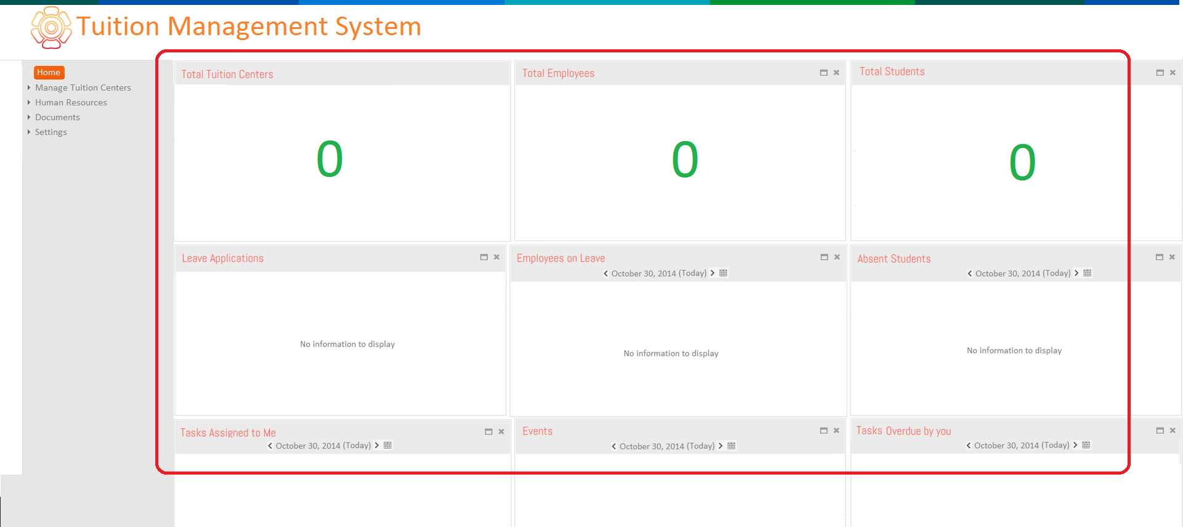The image size is (1183, 527).
Task: Click the Tuition Management System title
Action: 249,27
